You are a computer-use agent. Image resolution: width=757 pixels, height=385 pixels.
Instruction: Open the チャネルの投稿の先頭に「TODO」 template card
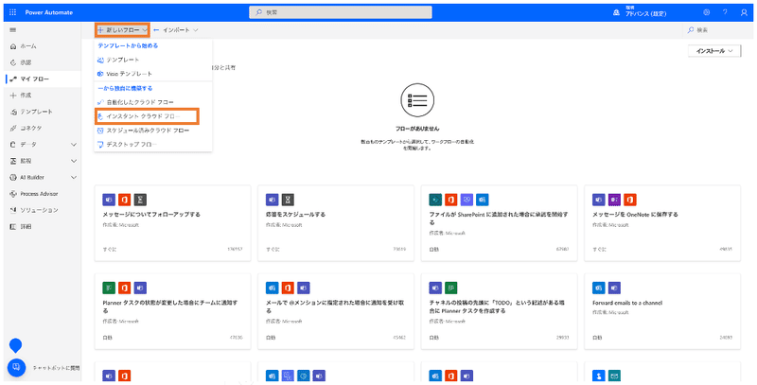(500, 311)
